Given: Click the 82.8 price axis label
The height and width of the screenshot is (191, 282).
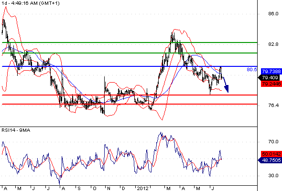Looking at the screenshot, I should pyautogui.click(x=273, y=44).
